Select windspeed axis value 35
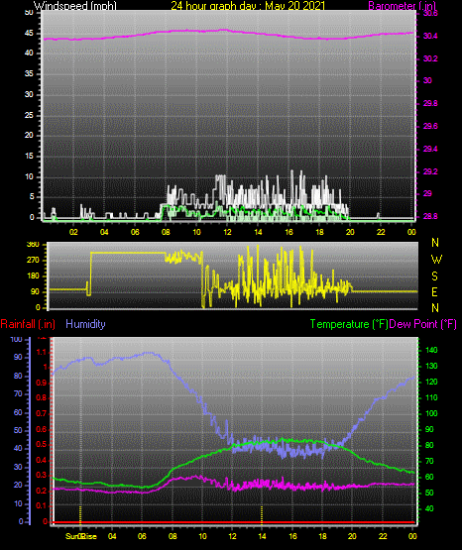 click(30, 73)
